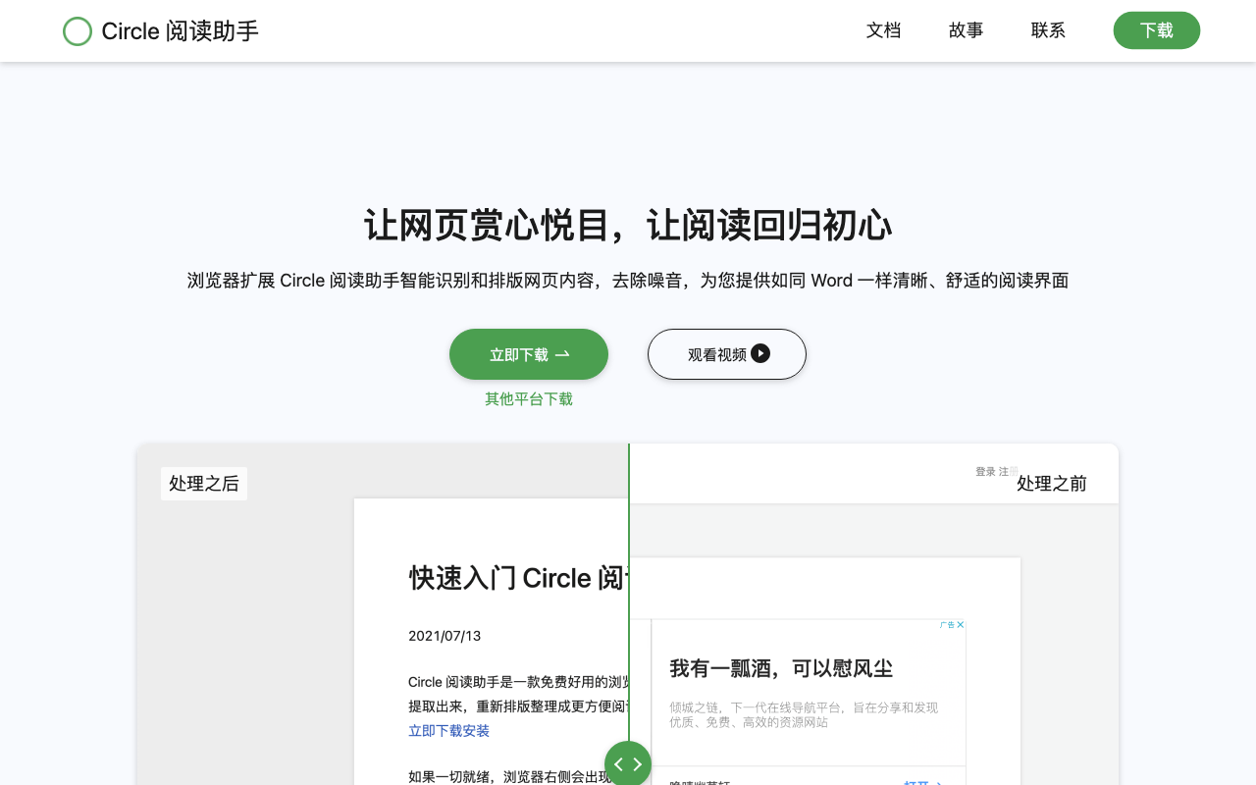The image size is (1256, 785).
Task: Open the 文档 nav item
Action: point(883,30)
